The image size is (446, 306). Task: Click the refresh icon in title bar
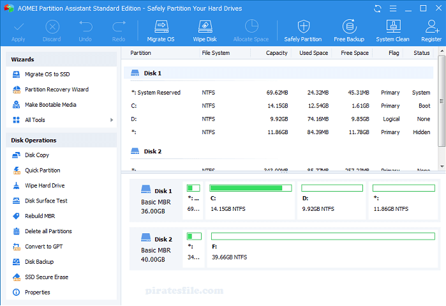pos(378,8)
